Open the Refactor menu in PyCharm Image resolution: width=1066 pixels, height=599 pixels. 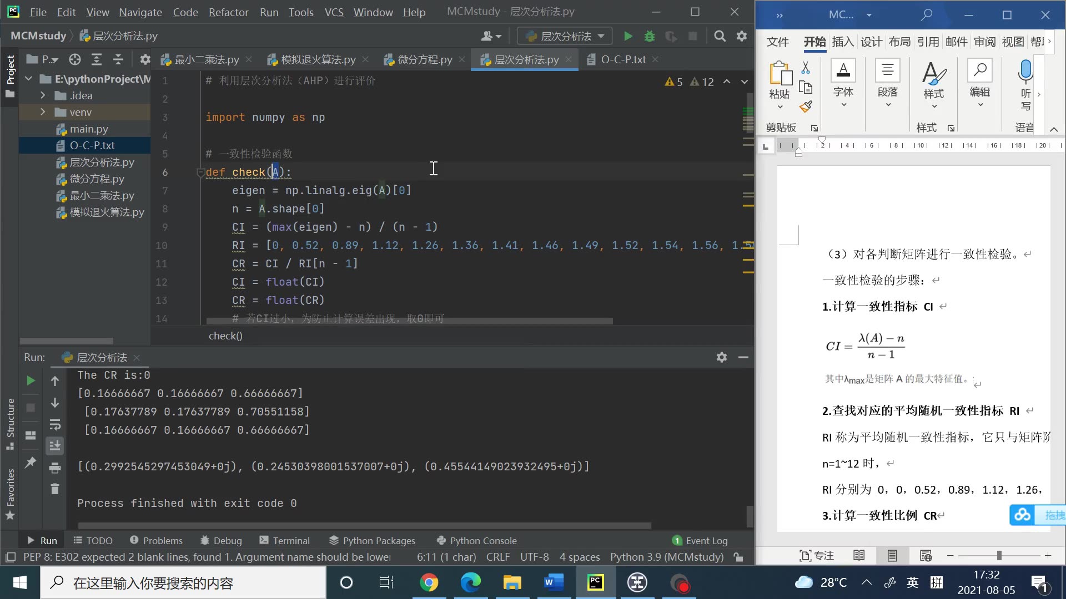click(228, 12)
